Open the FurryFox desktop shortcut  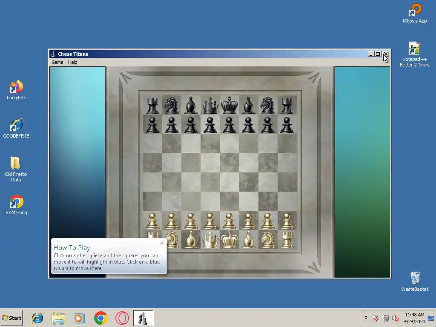pos(16,89)
